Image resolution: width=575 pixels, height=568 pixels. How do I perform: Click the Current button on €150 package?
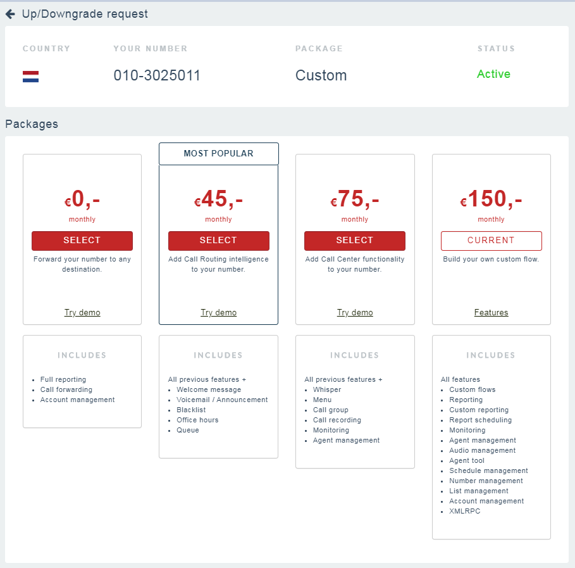(491, 241)
